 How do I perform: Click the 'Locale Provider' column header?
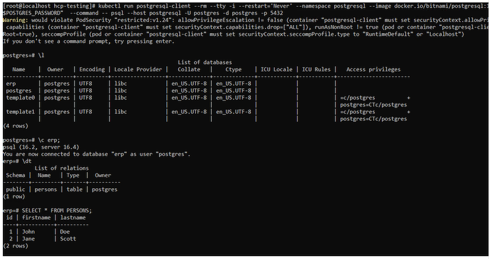coord(138,70)
